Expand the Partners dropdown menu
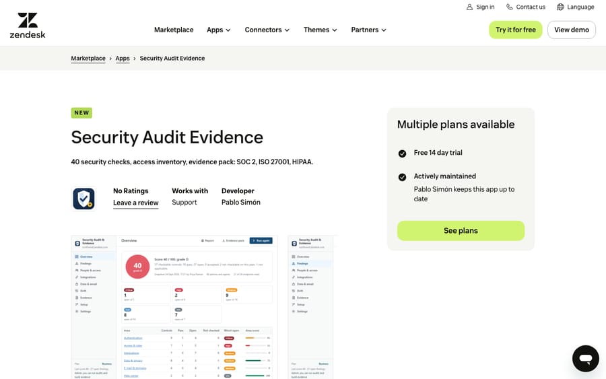Viewport: 606px width, 379px height. pyautogui.click(x=368, y=30)
